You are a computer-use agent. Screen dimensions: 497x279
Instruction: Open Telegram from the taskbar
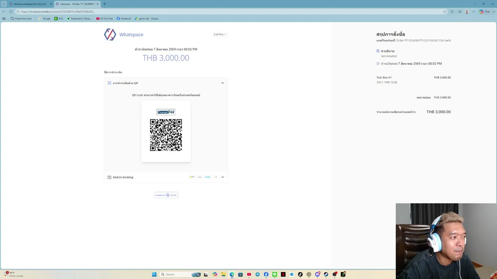[x=257, y=274]
